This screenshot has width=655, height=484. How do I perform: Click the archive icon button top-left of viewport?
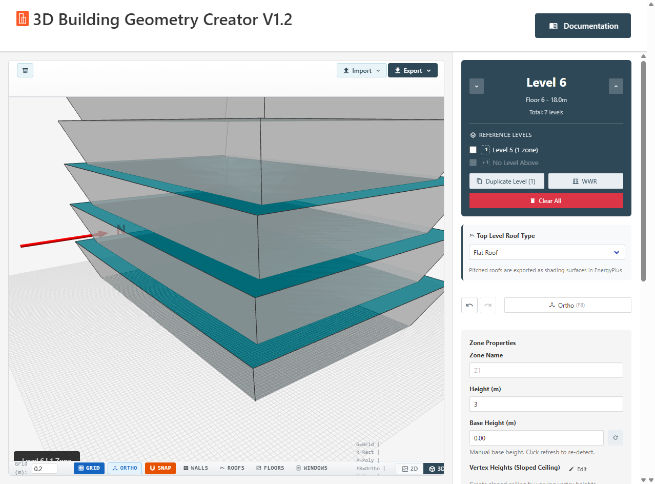(25, 70)
